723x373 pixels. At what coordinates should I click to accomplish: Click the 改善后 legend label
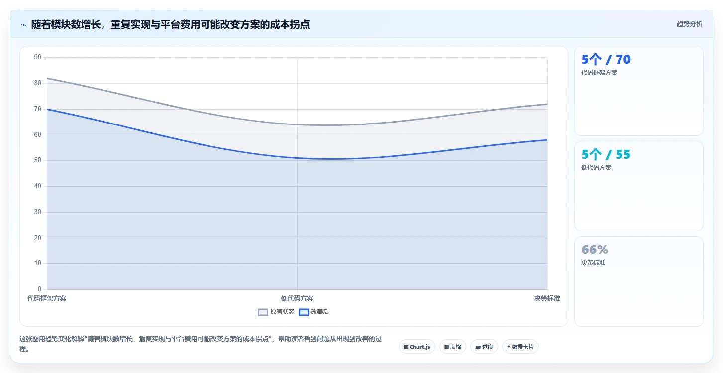(320, 312)
